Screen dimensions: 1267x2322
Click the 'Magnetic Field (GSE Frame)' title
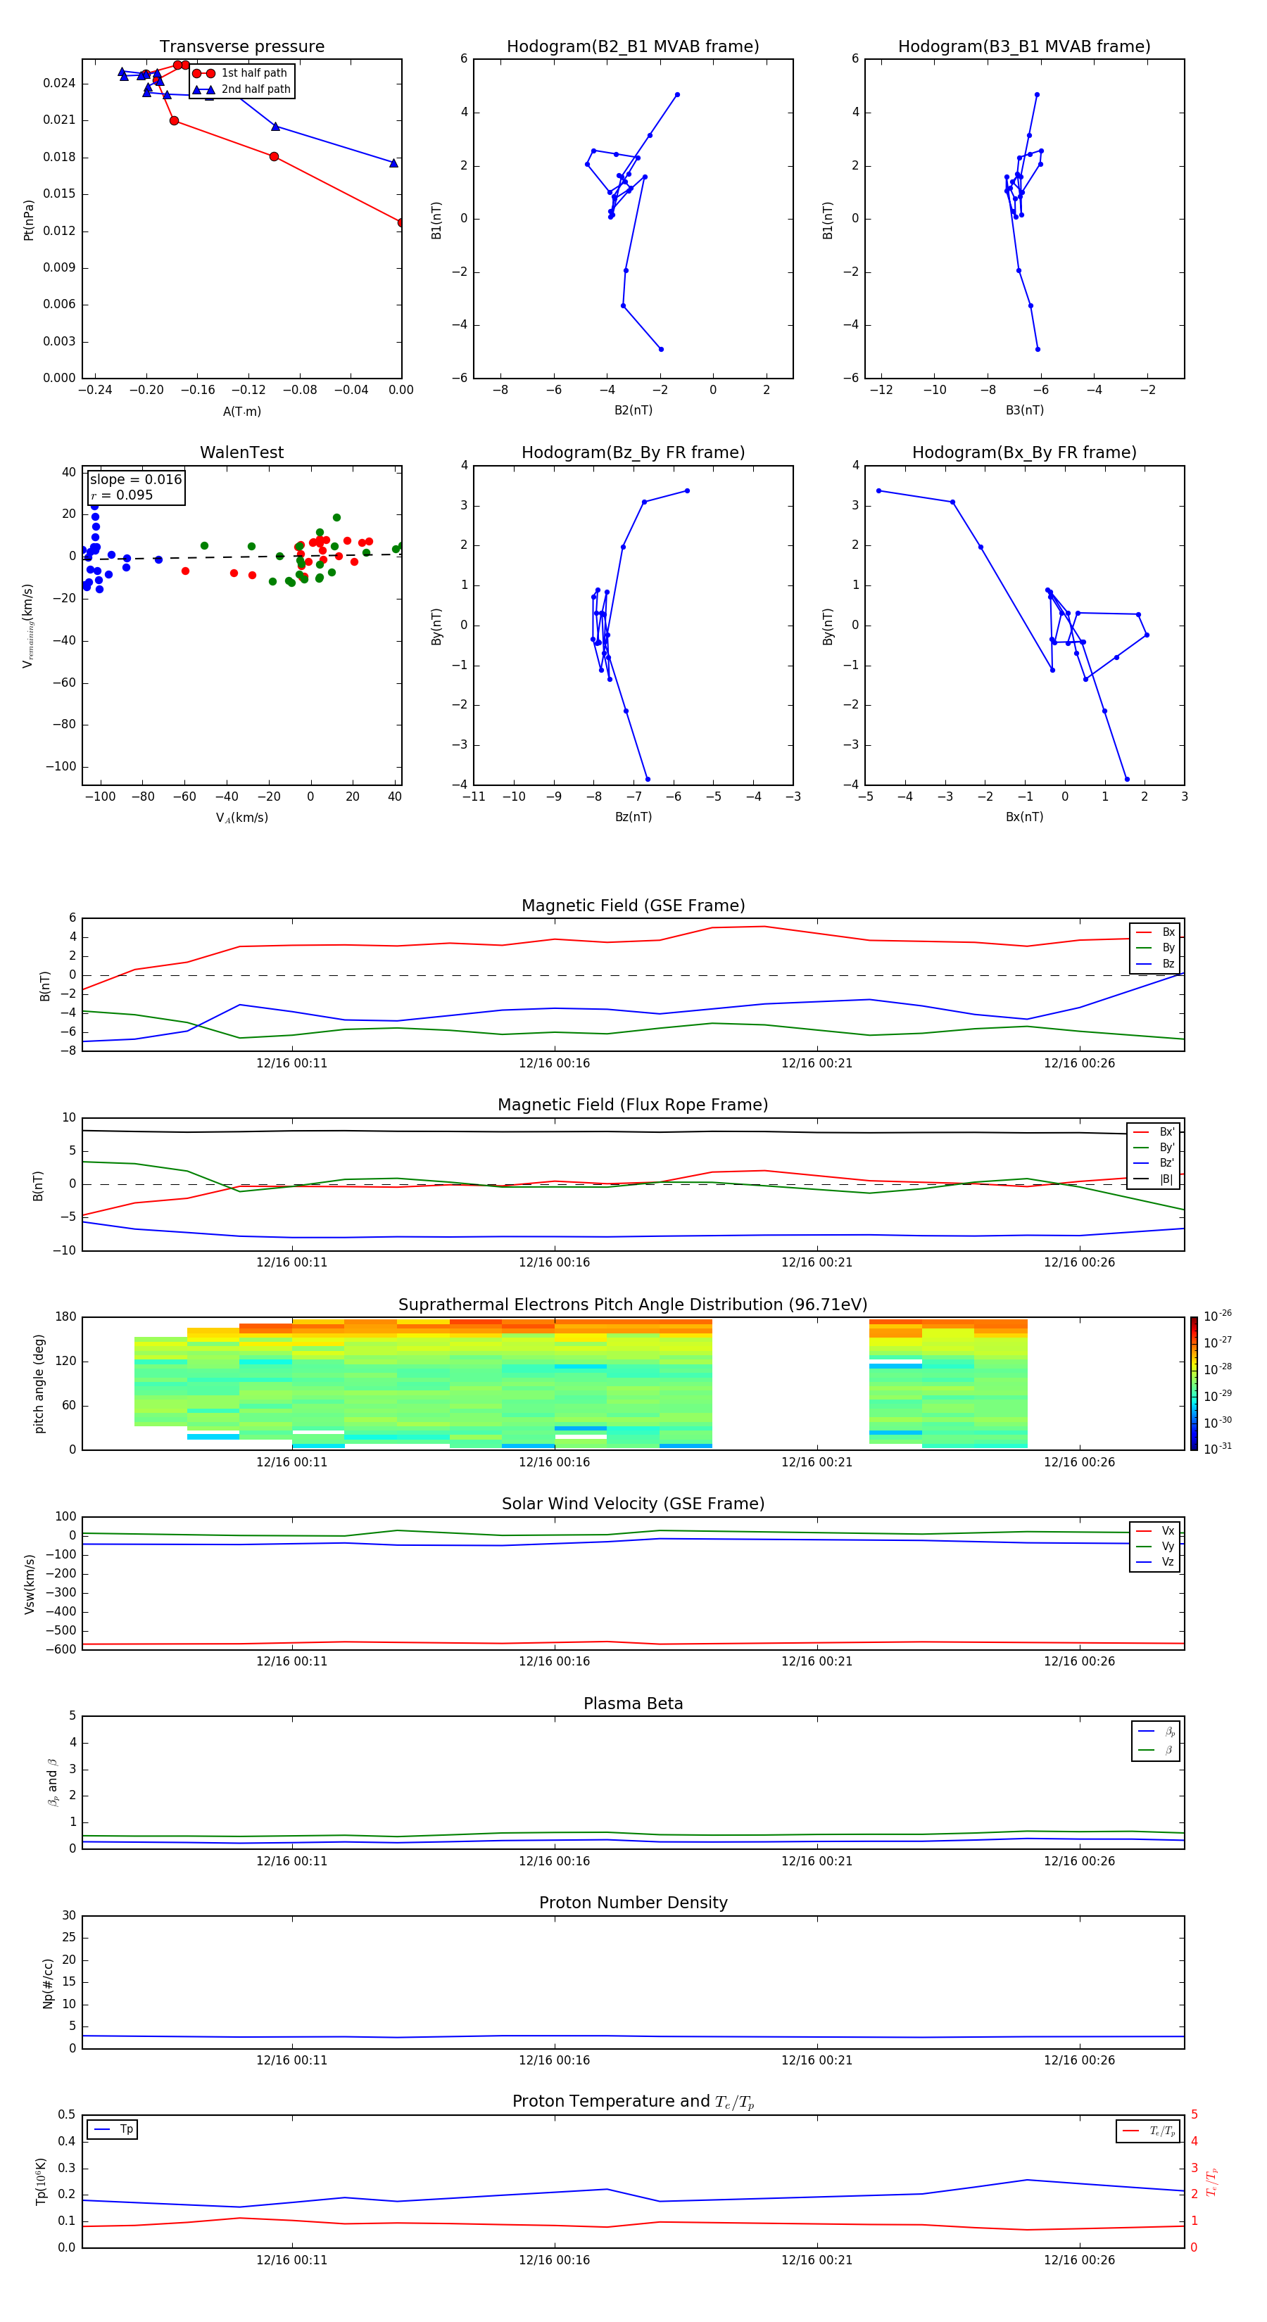click(633, 906)
